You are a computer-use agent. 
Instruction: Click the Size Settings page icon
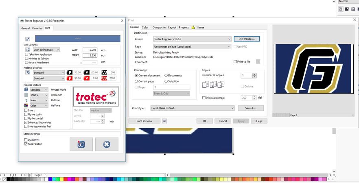coord(28,50)
